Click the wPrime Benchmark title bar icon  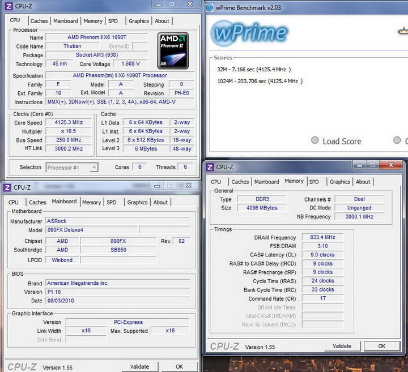click(209, 7)
